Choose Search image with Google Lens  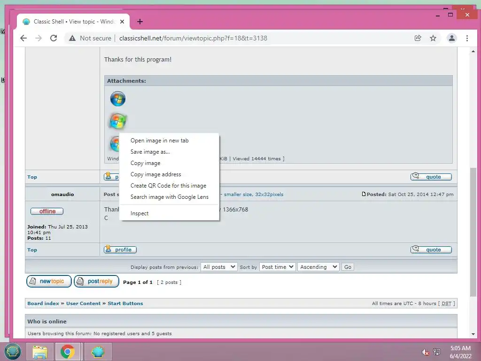tap(169, 197)
